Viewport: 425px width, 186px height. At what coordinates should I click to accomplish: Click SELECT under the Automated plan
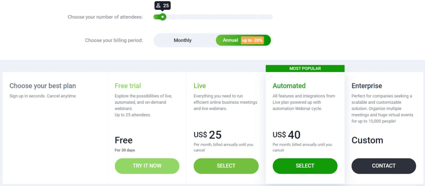coord(305,166)
